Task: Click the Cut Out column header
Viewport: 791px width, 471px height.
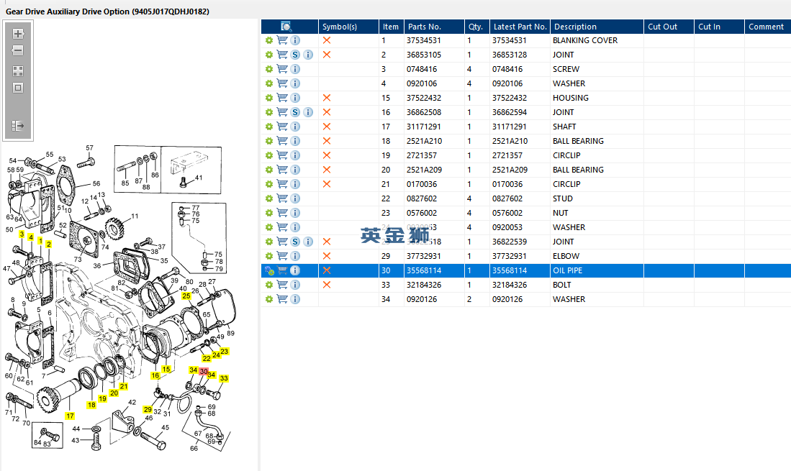Action: [x=669, y=27]
